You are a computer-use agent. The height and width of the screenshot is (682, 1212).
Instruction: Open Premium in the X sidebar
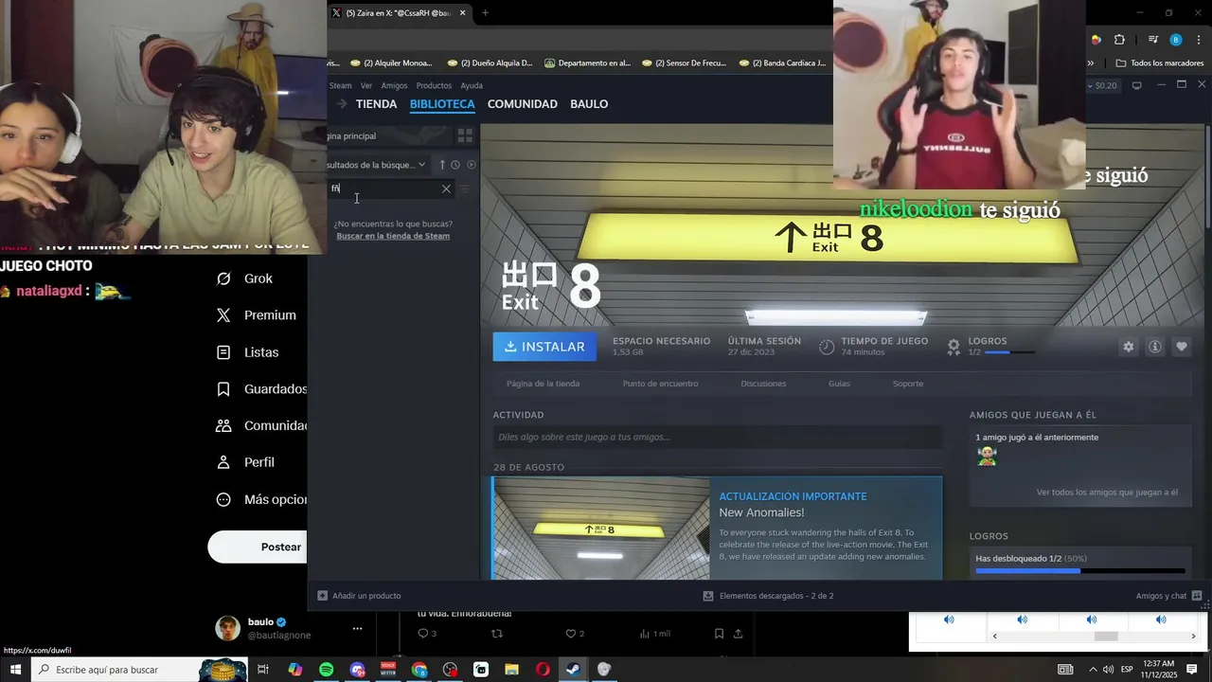pyautogui.click(x=257, y=315)
